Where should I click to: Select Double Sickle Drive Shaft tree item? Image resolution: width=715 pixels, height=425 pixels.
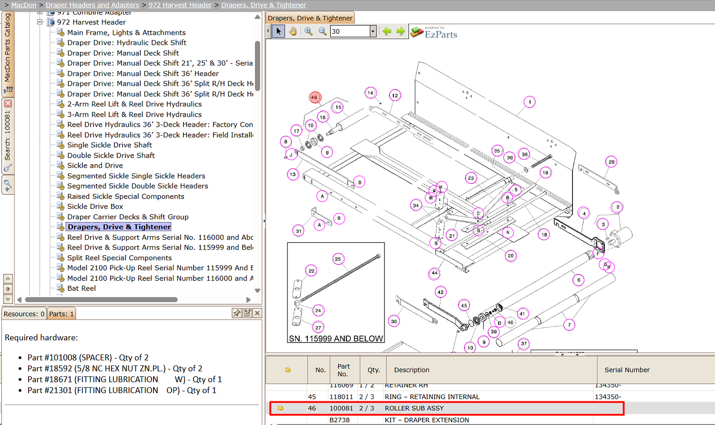[111, 155]
